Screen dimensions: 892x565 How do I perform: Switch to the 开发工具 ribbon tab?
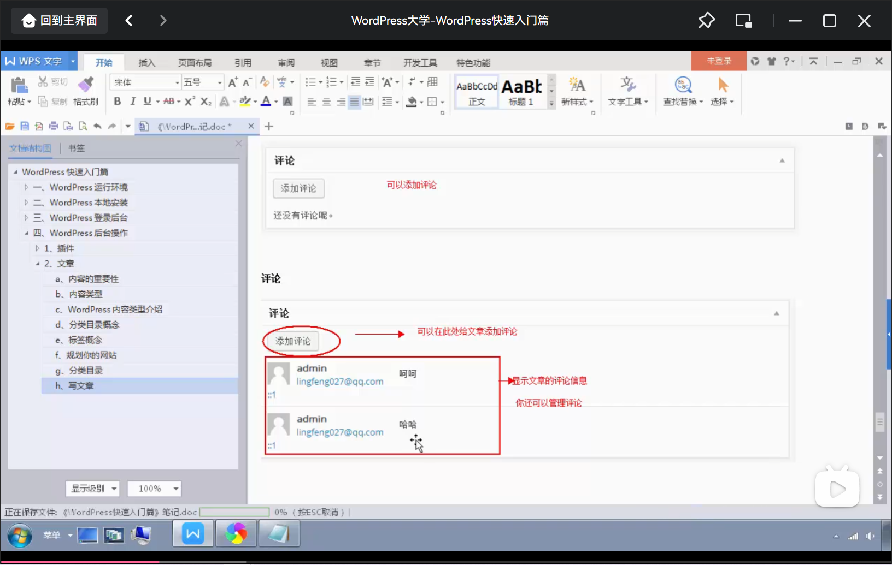[x=420, y=63]
